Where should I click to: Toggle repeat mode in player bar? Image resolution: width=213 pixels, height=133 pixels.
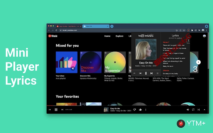(x=193, y=110)
